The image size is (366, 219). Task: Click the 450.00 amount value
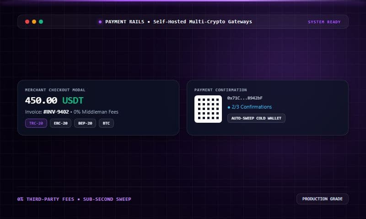click(x=41, y=100)
